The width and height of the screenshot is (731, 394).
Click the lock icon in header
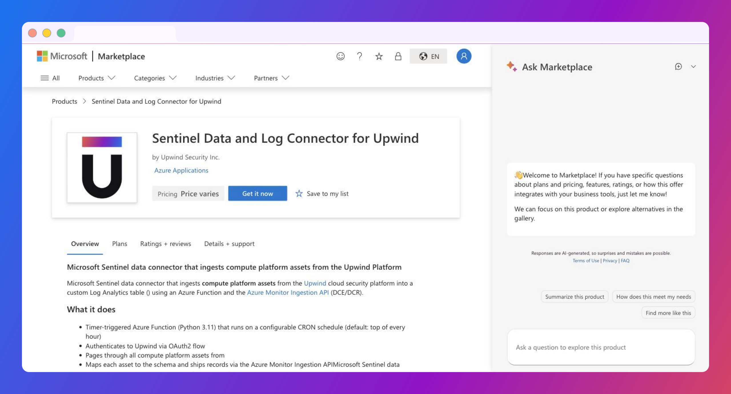point(398,56)
